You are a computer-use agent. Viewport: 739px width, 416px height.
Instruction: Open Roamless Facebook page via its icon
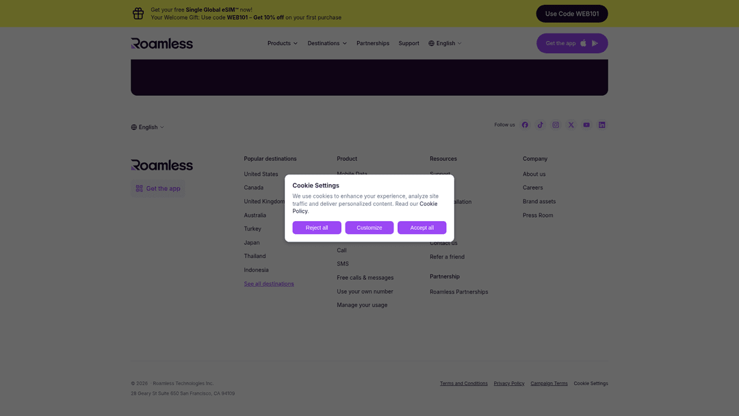click(525, 125)
